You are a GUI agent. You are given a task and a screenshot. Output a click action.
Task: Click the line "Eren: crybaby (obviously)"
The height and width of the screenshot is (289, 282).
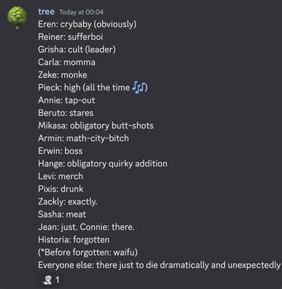point(87,24)
